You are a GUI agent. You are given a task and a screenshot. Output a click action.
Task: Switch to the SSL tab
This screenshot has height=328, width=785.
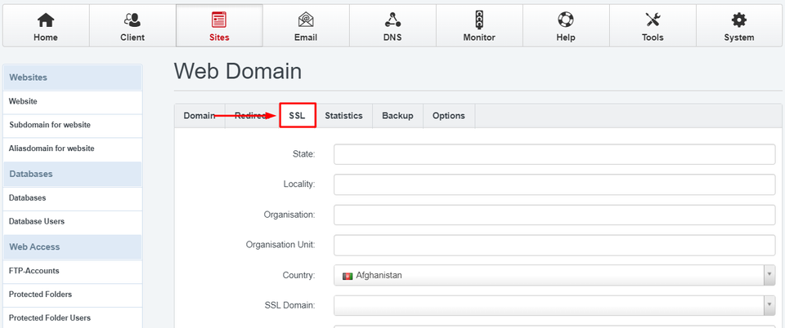click(297, 116)
